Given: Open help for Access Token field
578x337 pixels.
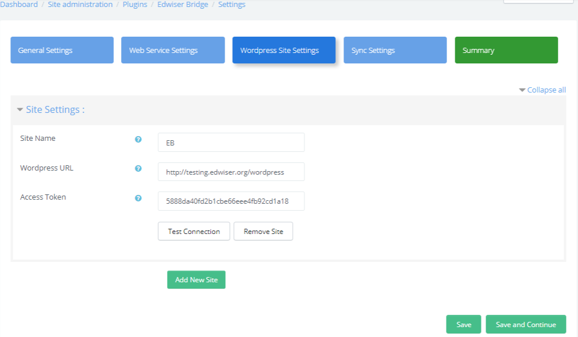Looking at the screenshot, I should [x=138, y=198].
